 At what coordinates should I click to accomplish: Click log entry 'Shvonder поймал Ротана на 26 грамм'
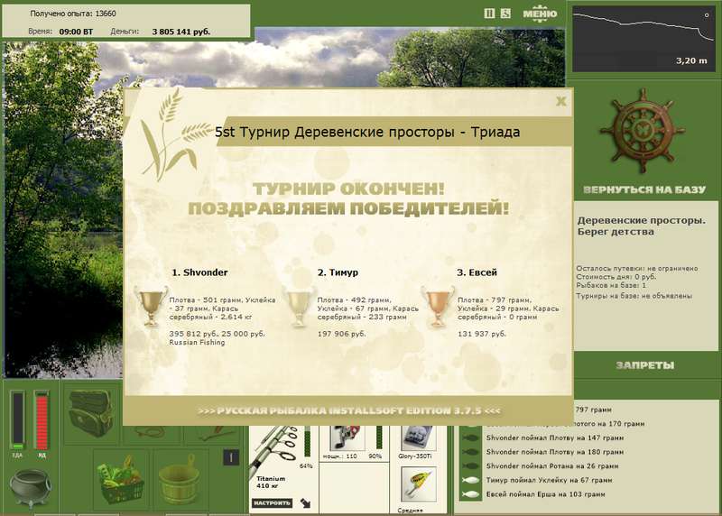coord(552,465)
